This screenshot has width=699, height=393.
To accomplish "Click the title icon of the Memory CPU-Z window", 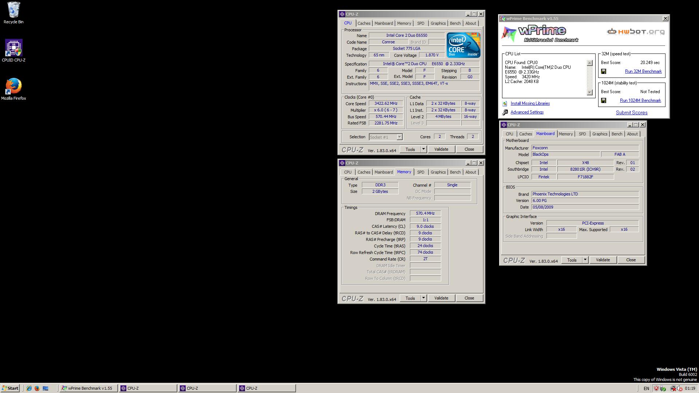I will click(x=342, y=163).
